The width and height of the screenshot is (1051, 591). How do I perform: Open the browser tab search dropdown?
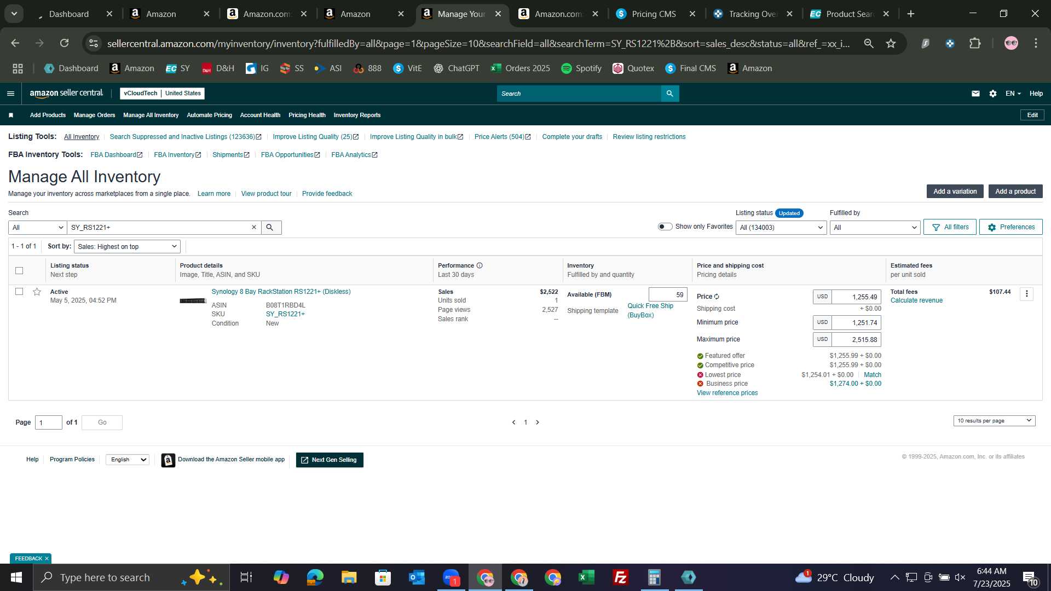pos(14,14)
